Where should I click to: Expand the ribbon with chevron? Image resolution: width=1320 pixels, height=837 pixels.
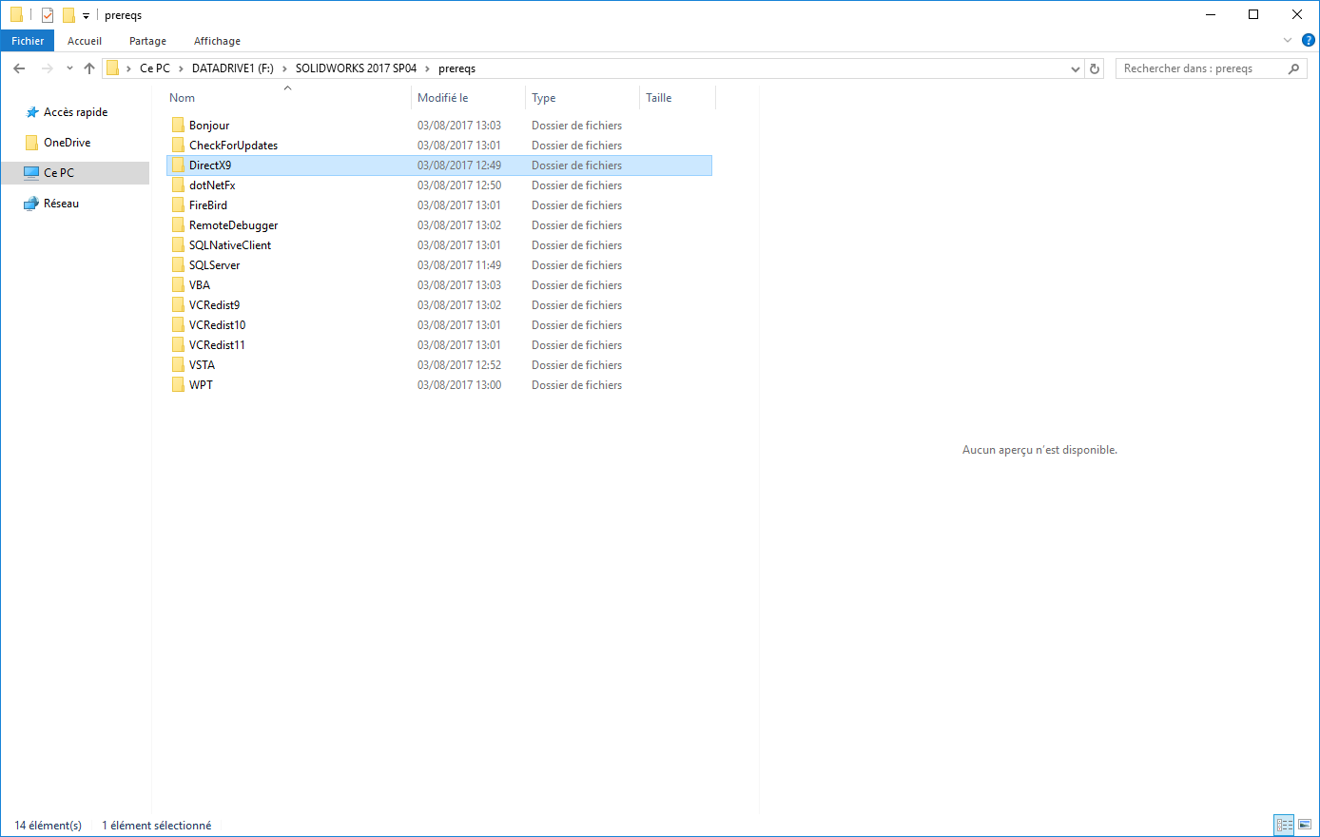click(1288, 40)
